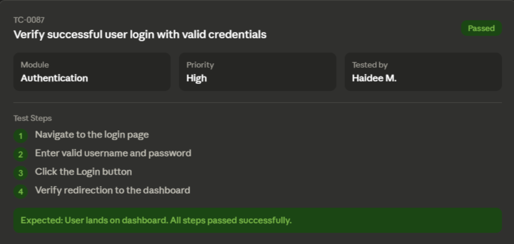Select "Navigate to the login page" step
The image size is (514, 244).
(x=92, y=134)
